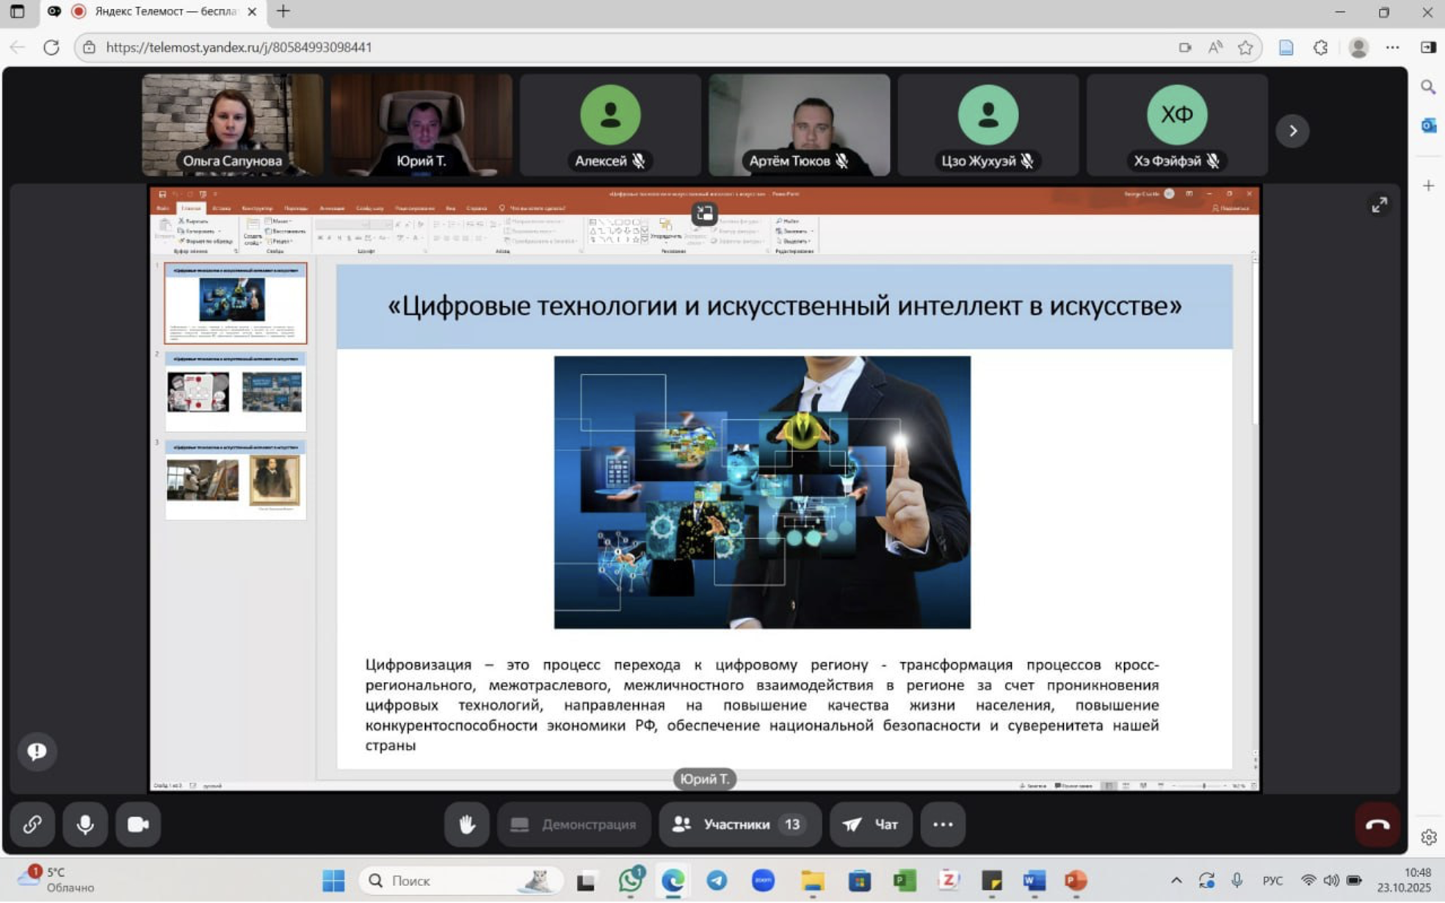This screenshot has height=903, width=1445.
Task: Select Ольга Сапунова video thumbnail
Action: point(232,125)
